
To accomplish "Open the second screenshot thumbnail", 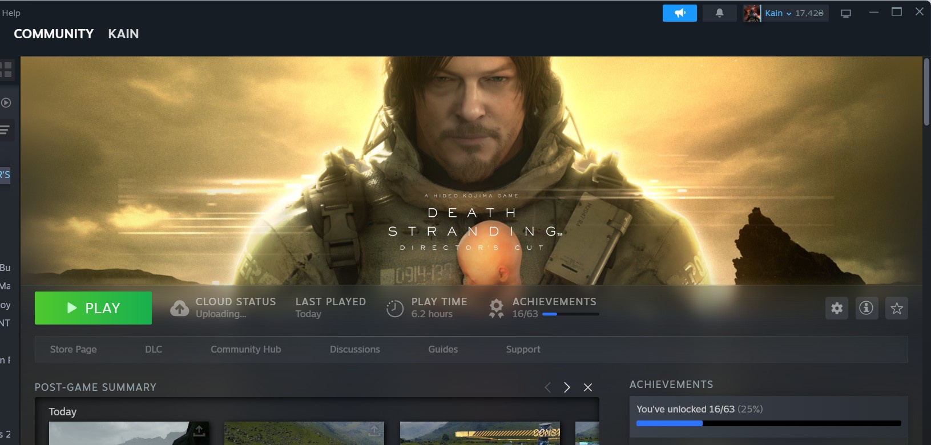I will (x=304, y=433).
